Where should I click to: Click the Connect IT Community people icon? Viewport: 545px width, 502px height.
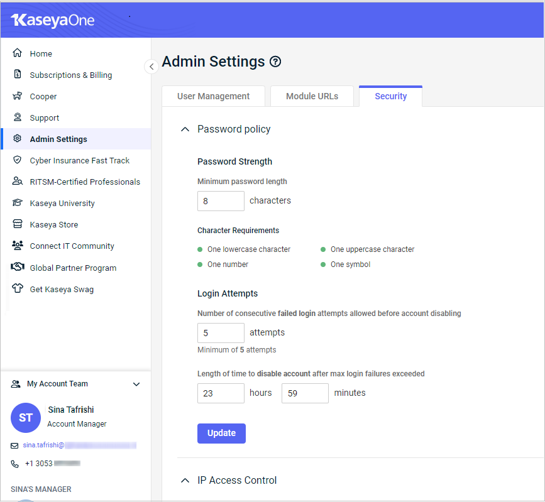tap(18, 245)
